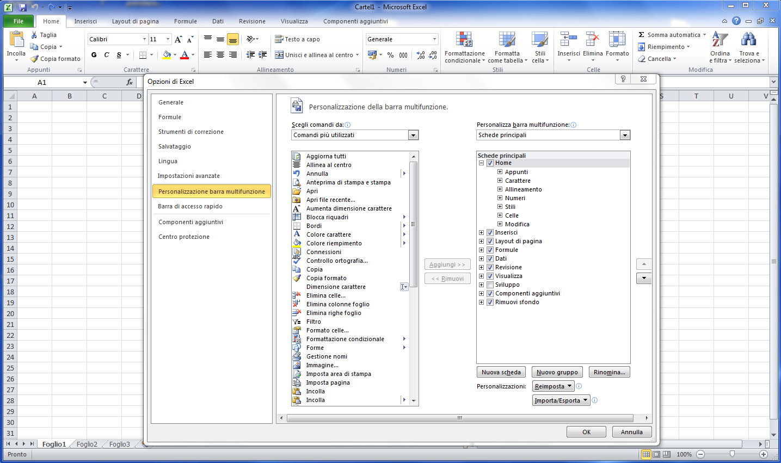
Task: Click the Incolla paste icon in ribbon
Action: pos(16,40)
